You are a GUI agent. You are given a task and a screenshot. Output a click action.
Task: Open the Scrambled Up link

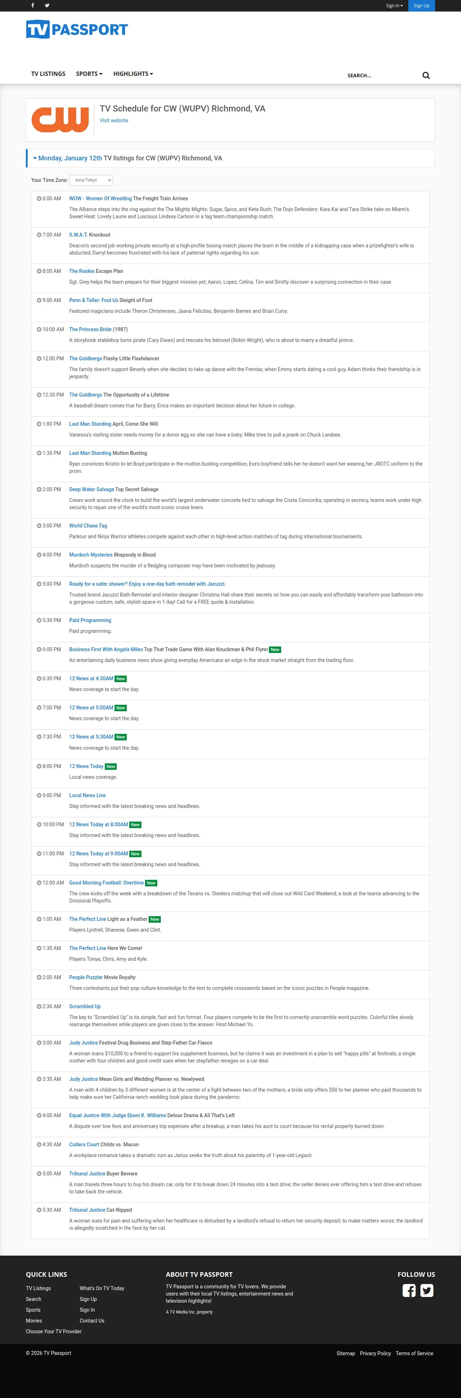tap(84, 1007)
